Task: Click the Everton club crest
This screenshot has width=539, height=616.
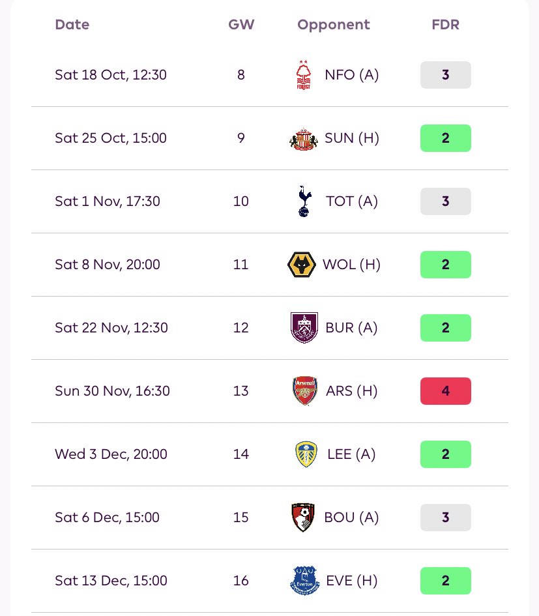Action: click(304, 581)
